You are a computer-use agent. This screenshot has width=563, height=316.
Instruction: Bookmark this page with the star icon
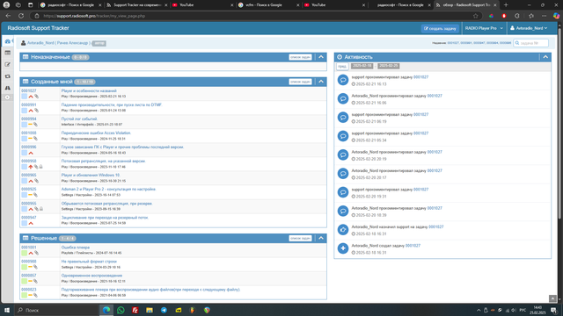pyautogui.click(x=476, y=16)
